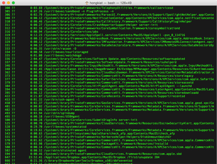Click the AppleSpell process line PID 319
Image resolution: width=217 pixels, height=164 pixels.
pyautogui.click(x=95, y=35)
